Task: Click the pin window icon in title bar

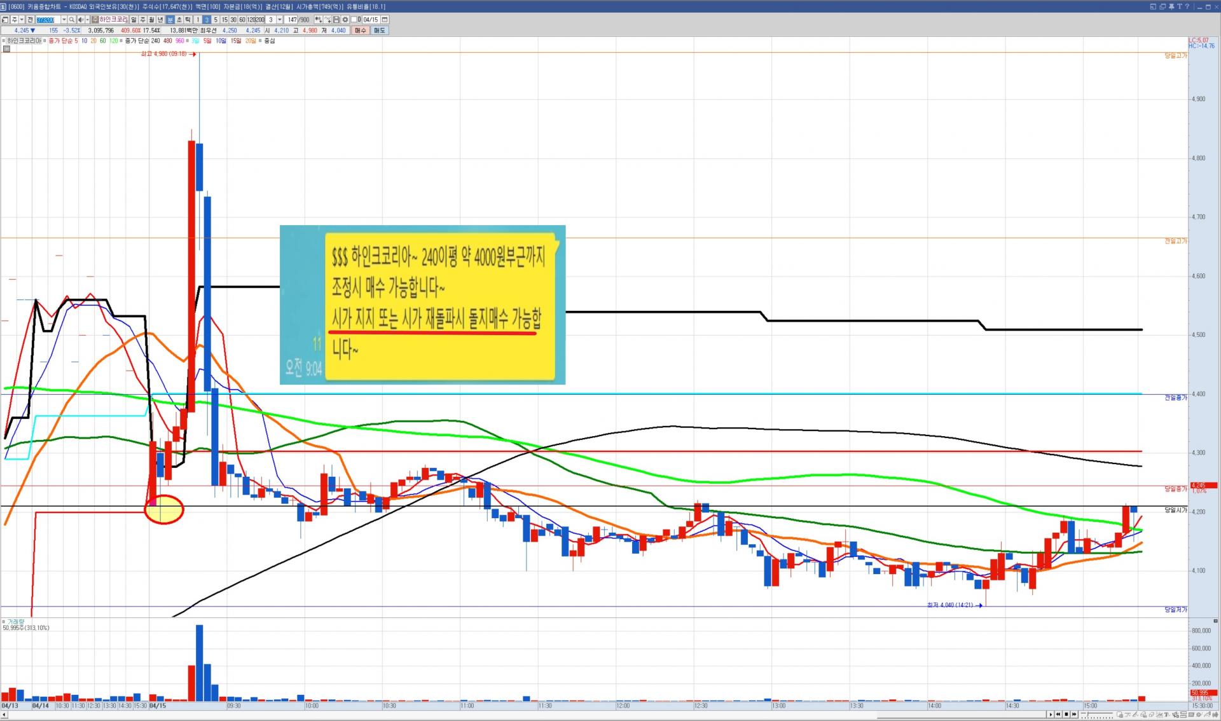Action: click(1171, 6)
